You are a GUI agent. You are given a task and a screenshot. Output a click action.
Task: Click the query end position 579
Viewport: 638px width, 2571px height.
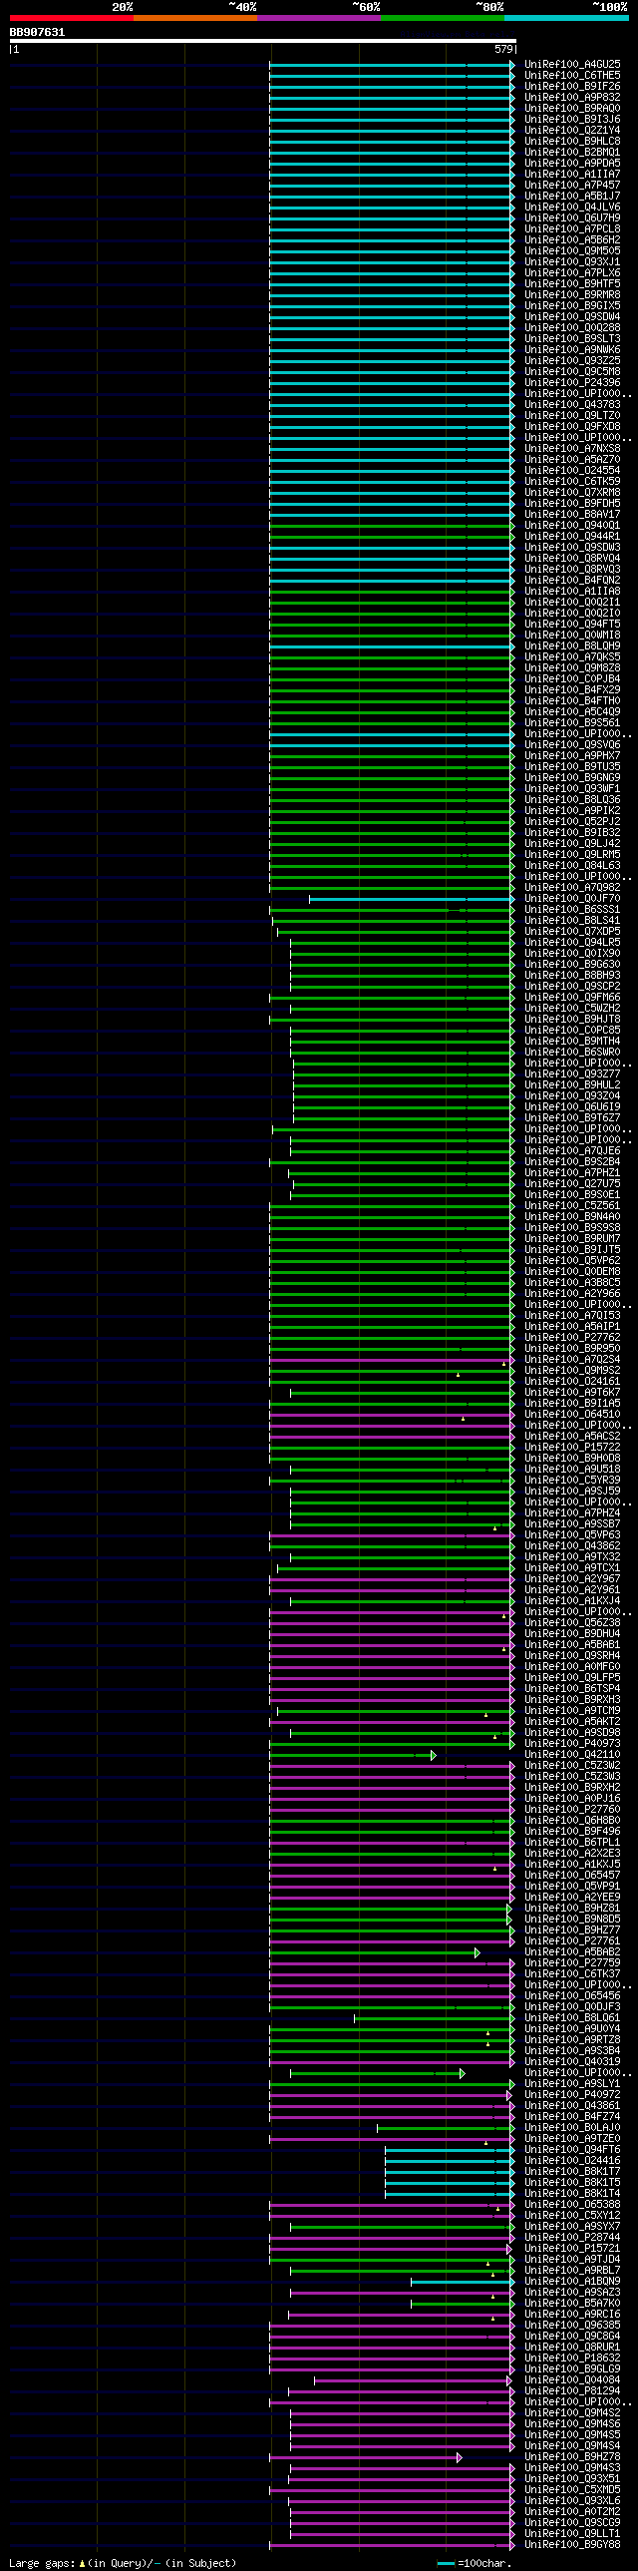(503, 49)
